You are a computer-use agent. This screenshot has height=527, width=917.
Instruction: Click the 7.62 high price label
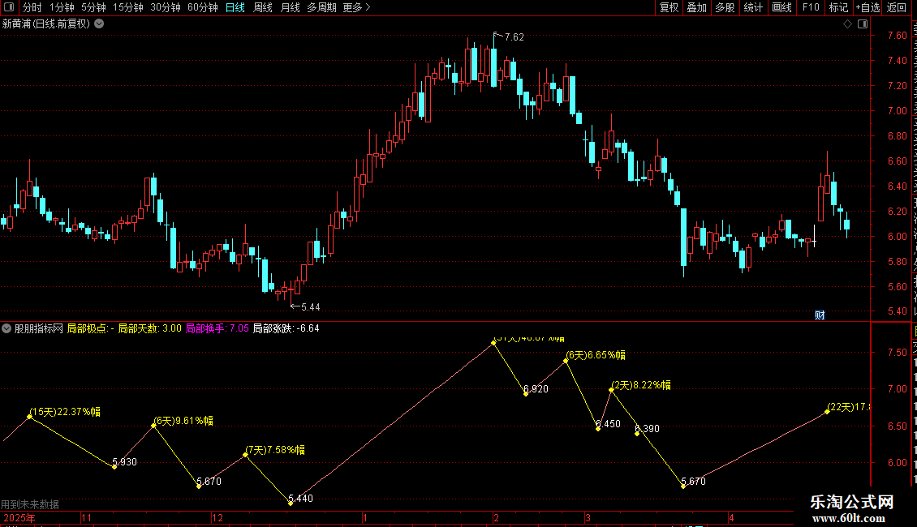pyautogui.click(x=514, y=37)
